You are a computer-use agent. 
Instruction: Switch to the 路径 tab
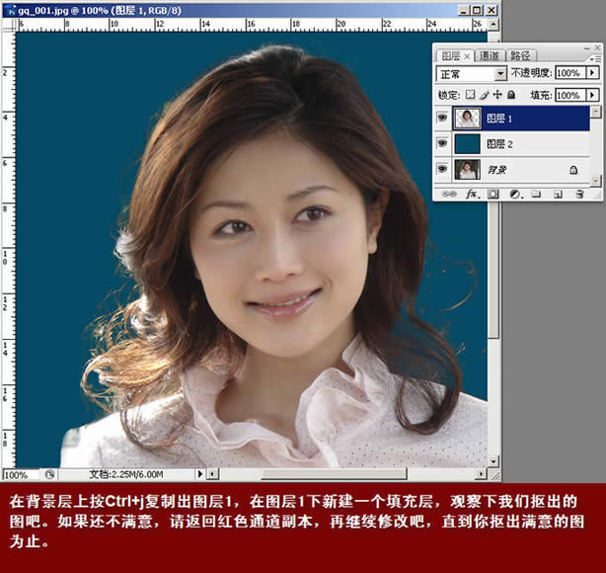[x=520, y=56]
